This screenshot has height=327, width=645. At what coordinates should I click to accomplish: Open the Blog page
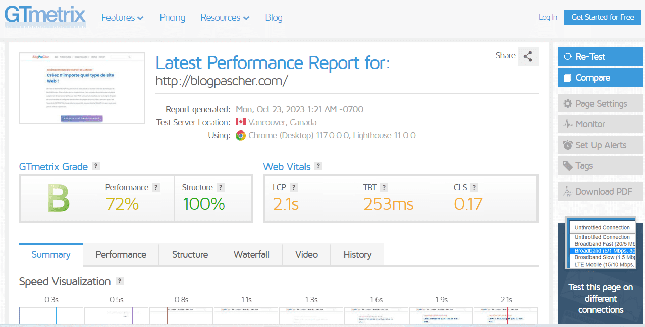(274, 18)
